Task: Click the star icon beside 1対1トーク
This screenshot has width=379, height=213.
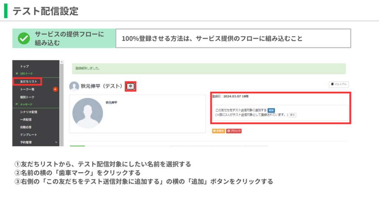Action: pos(17,73)
